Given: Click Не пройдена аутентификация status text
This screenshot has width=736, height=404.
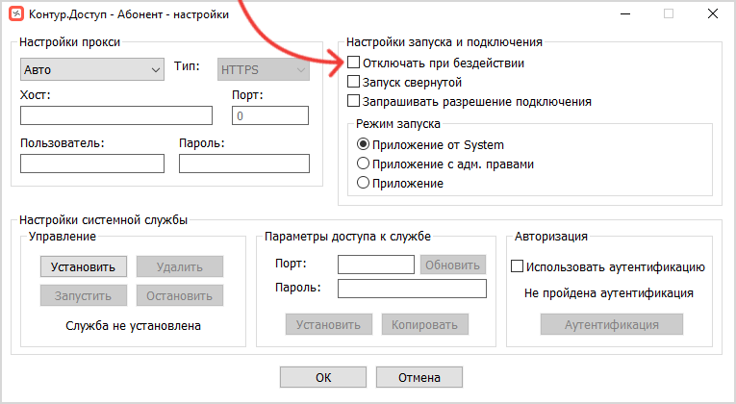Looking at the screenshot, I should point(609,293).
